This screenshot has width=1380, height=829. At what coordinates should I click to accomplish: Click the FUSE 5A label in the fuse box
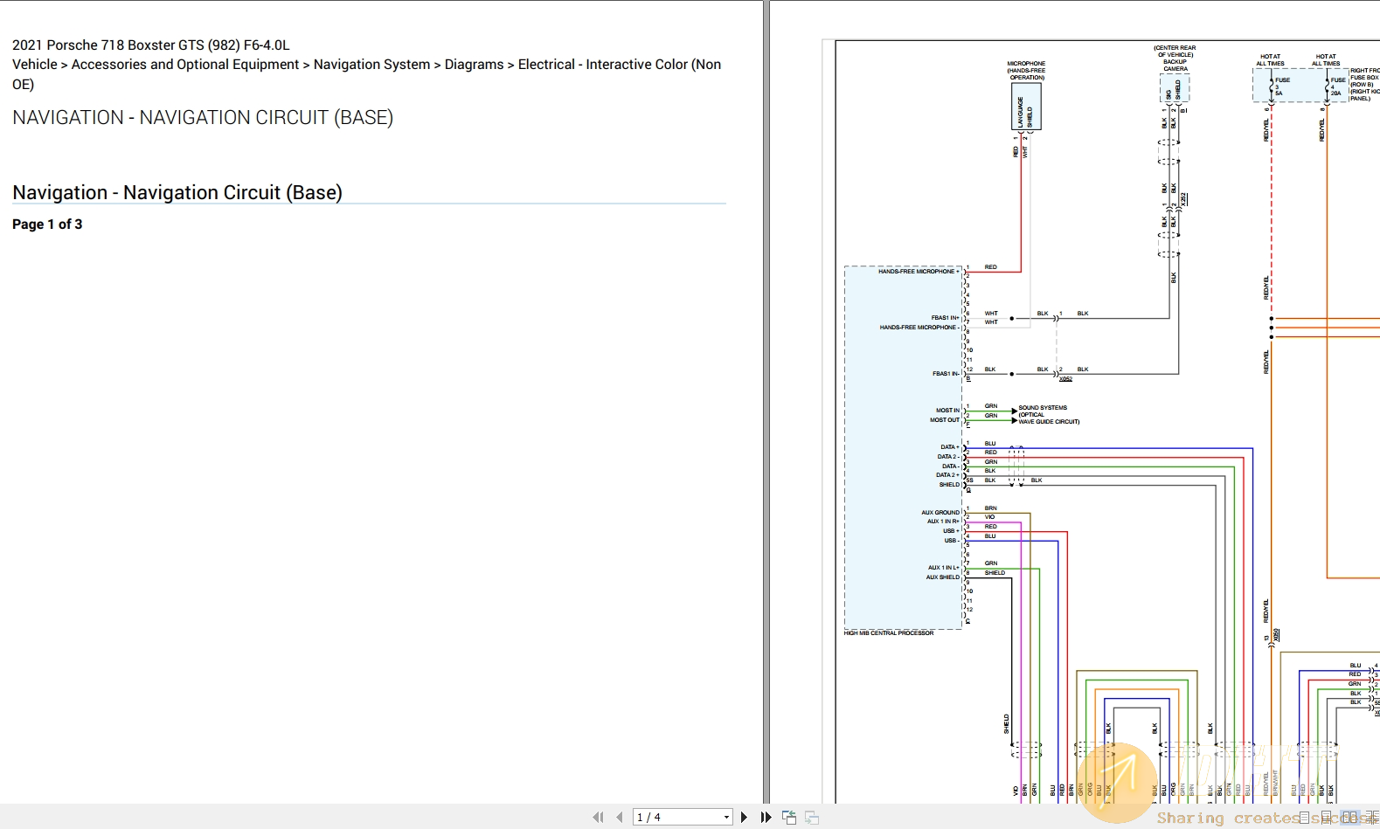[x=1281, y=86]
